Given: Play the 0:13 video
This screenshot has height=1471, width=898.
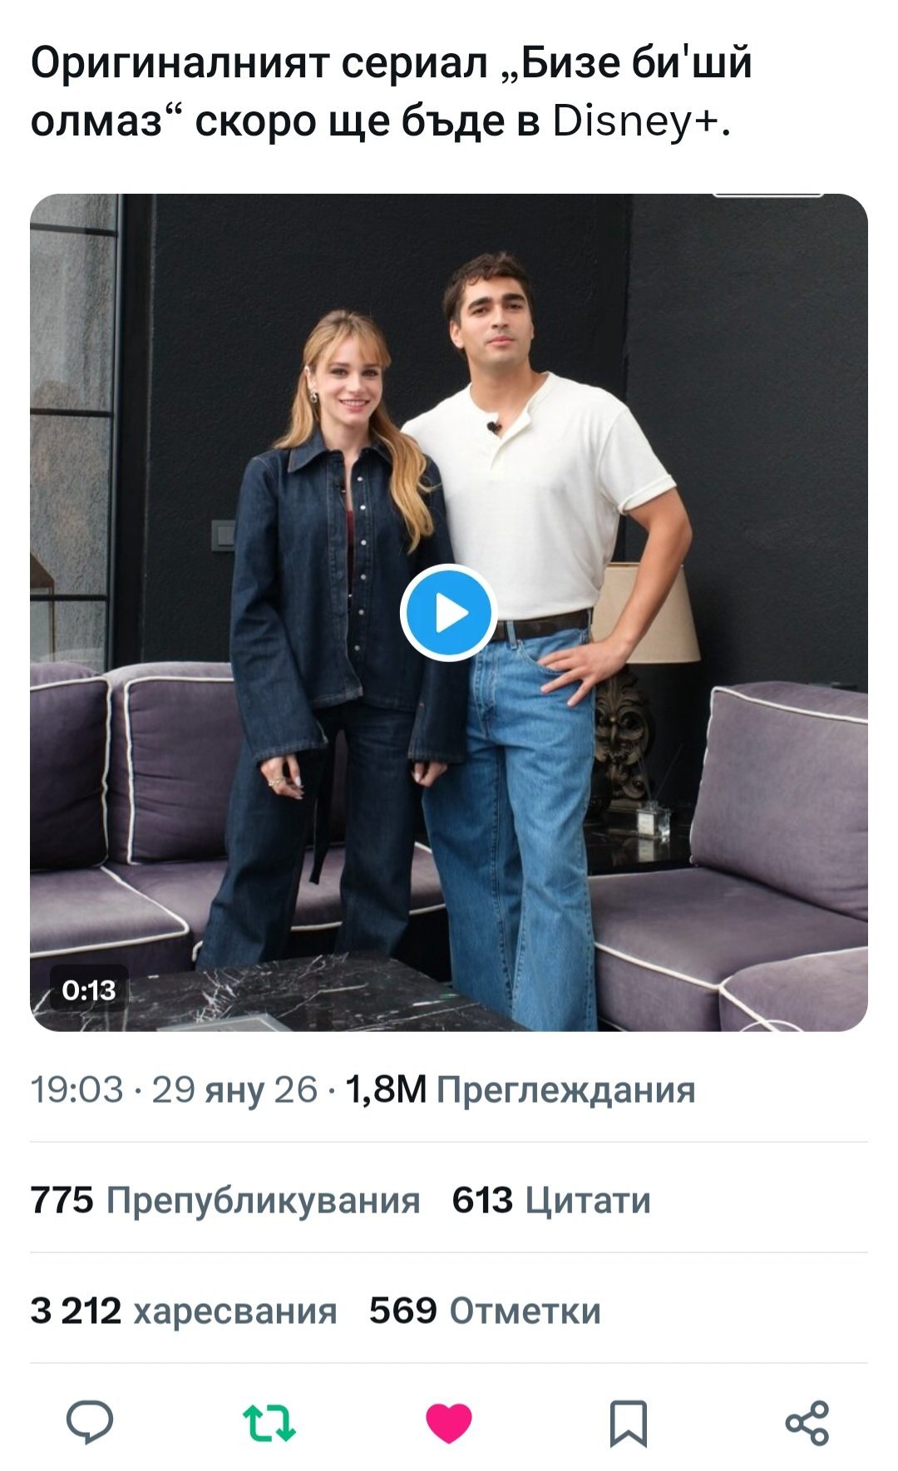Looking at the screenshot, I should point(449,613).
